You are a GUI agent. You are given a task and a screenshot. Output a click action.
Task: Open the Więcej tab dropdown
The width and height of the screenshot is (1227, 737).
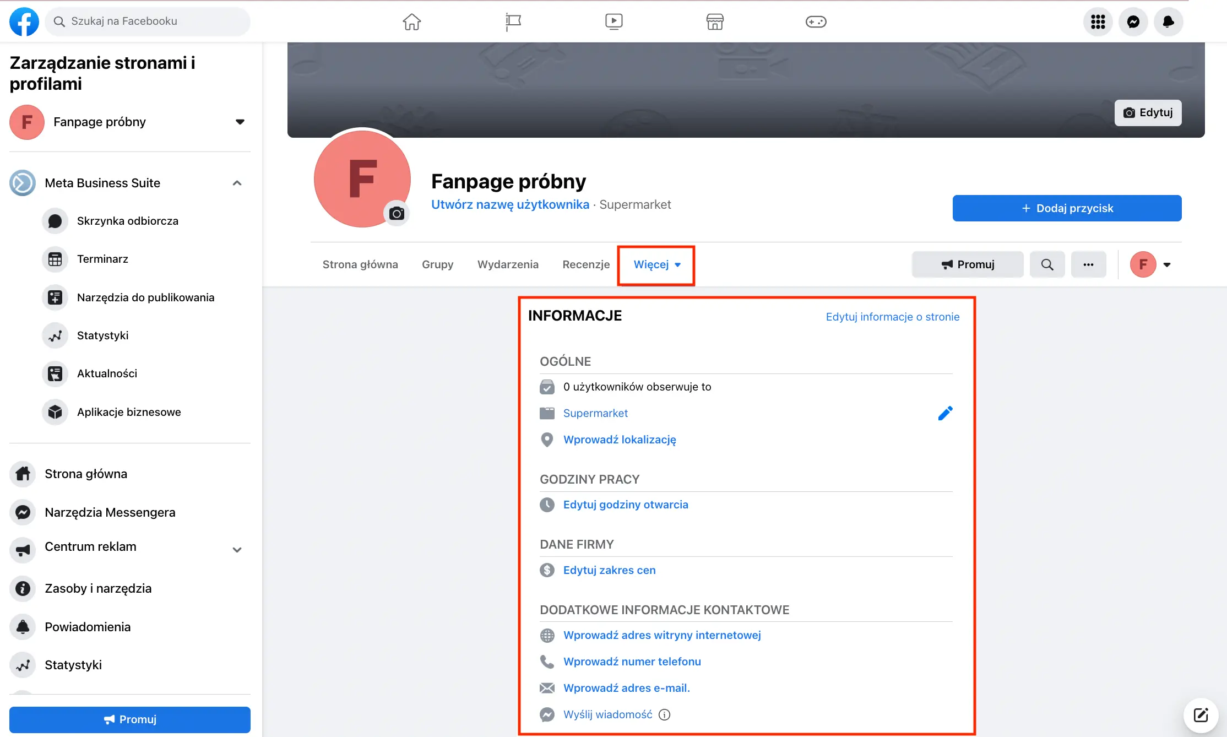656,265
